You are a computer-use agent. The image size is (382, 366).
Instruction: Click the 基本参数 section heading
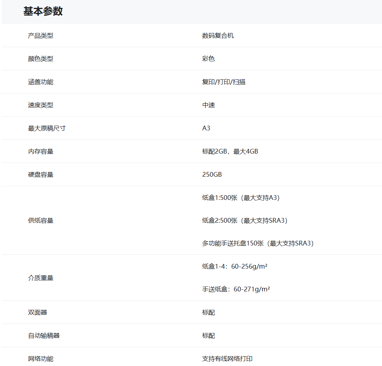[43, 11]
